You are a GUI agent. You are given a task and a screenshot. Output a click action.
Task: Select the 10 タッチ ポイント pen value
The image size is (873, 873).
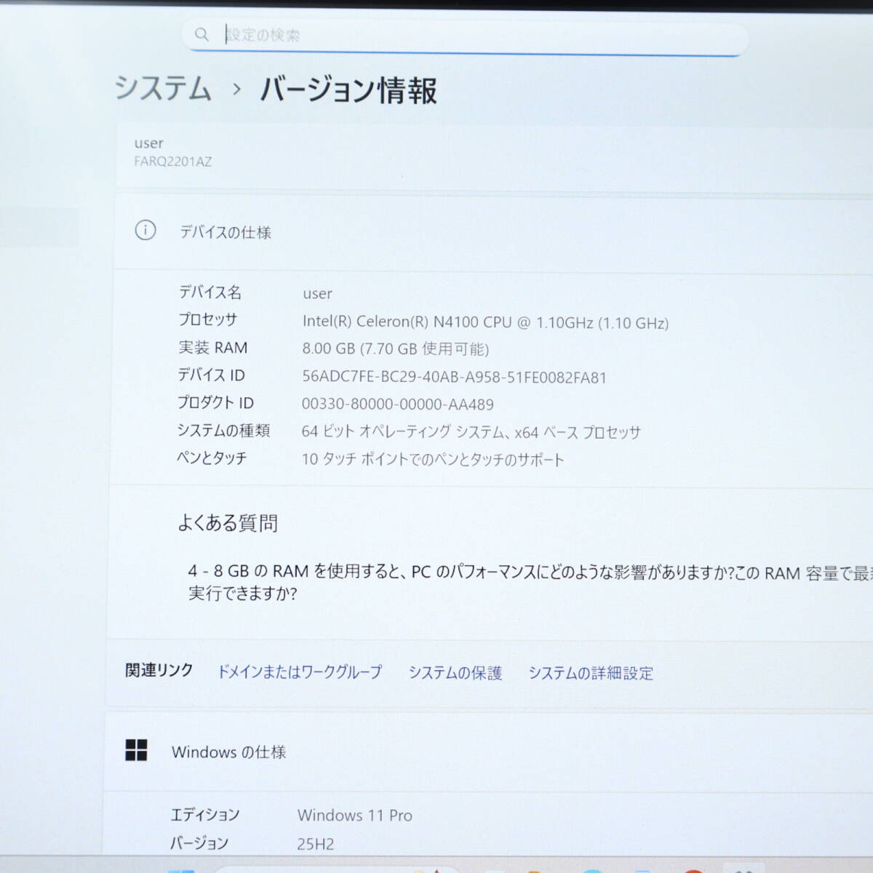[433, 460]
